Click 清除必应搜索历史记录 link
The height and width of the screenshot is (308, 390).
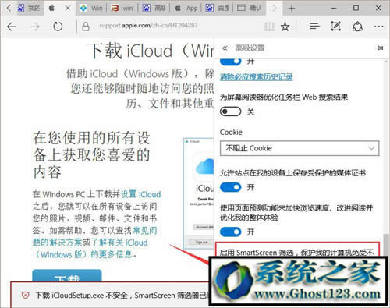257,77
